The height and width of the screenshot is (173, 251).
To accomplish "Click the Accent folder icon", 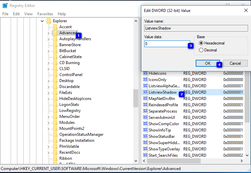I will click(55, 27).
